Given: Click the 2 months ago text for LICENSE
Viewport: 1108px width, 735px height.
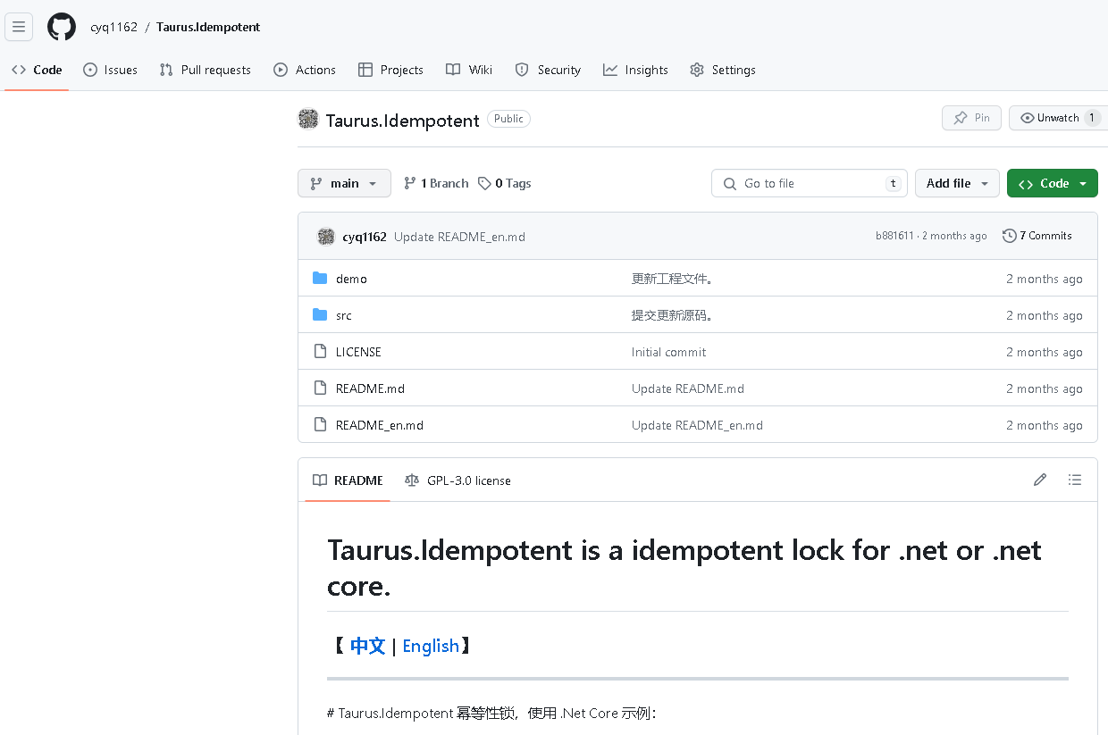Looking at the screenshot, I should [1044, 352].
